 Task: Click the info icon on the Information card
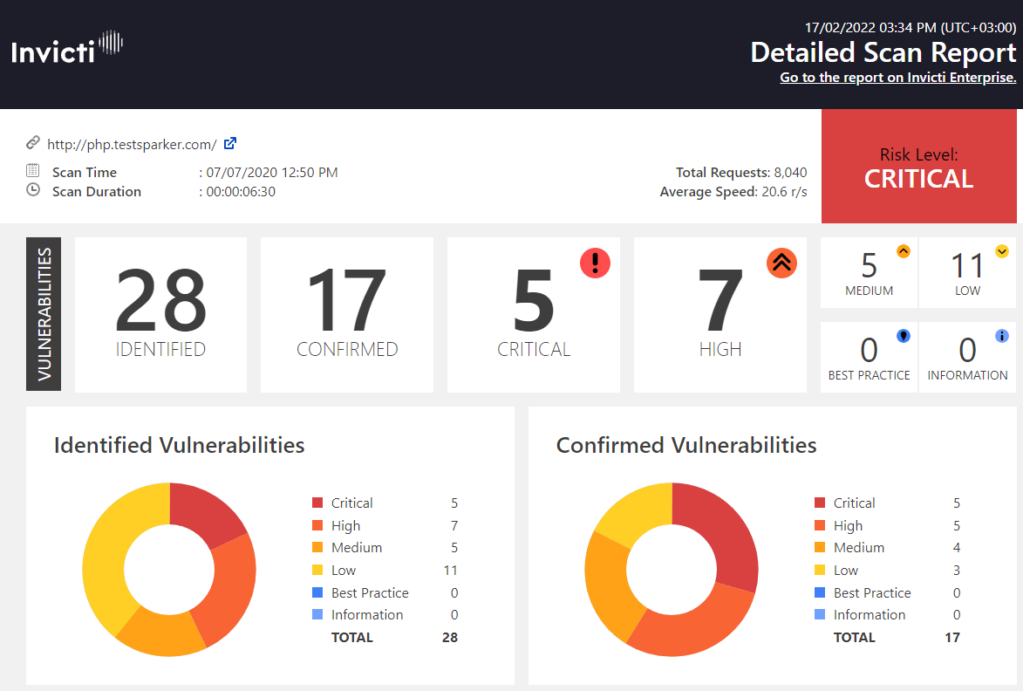(x=1000, y=334)
